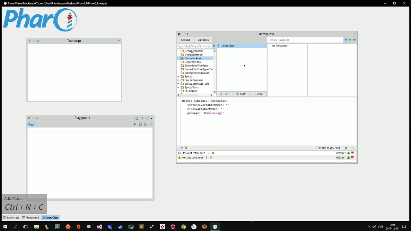Viewport: 411px width, 231px height.
Task: Toggle the Scoped view button
Action: pyautogui.click(x=185, y=40)
